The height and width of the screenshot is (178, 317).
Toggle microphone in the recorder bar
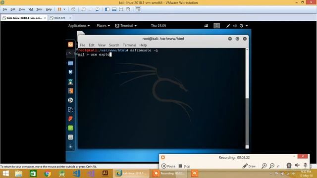click(305, 165)
